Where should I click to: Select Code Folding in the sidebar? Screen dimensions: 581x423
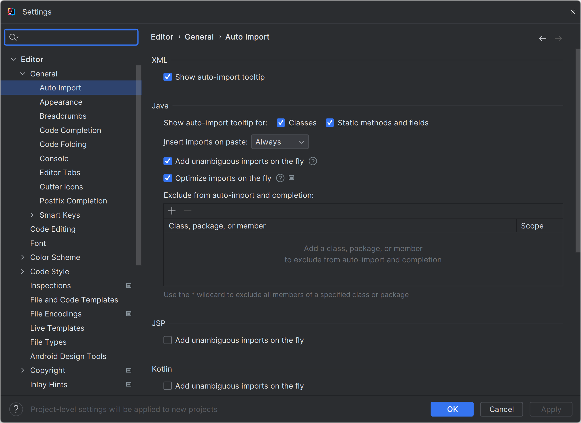click(63, 144)
